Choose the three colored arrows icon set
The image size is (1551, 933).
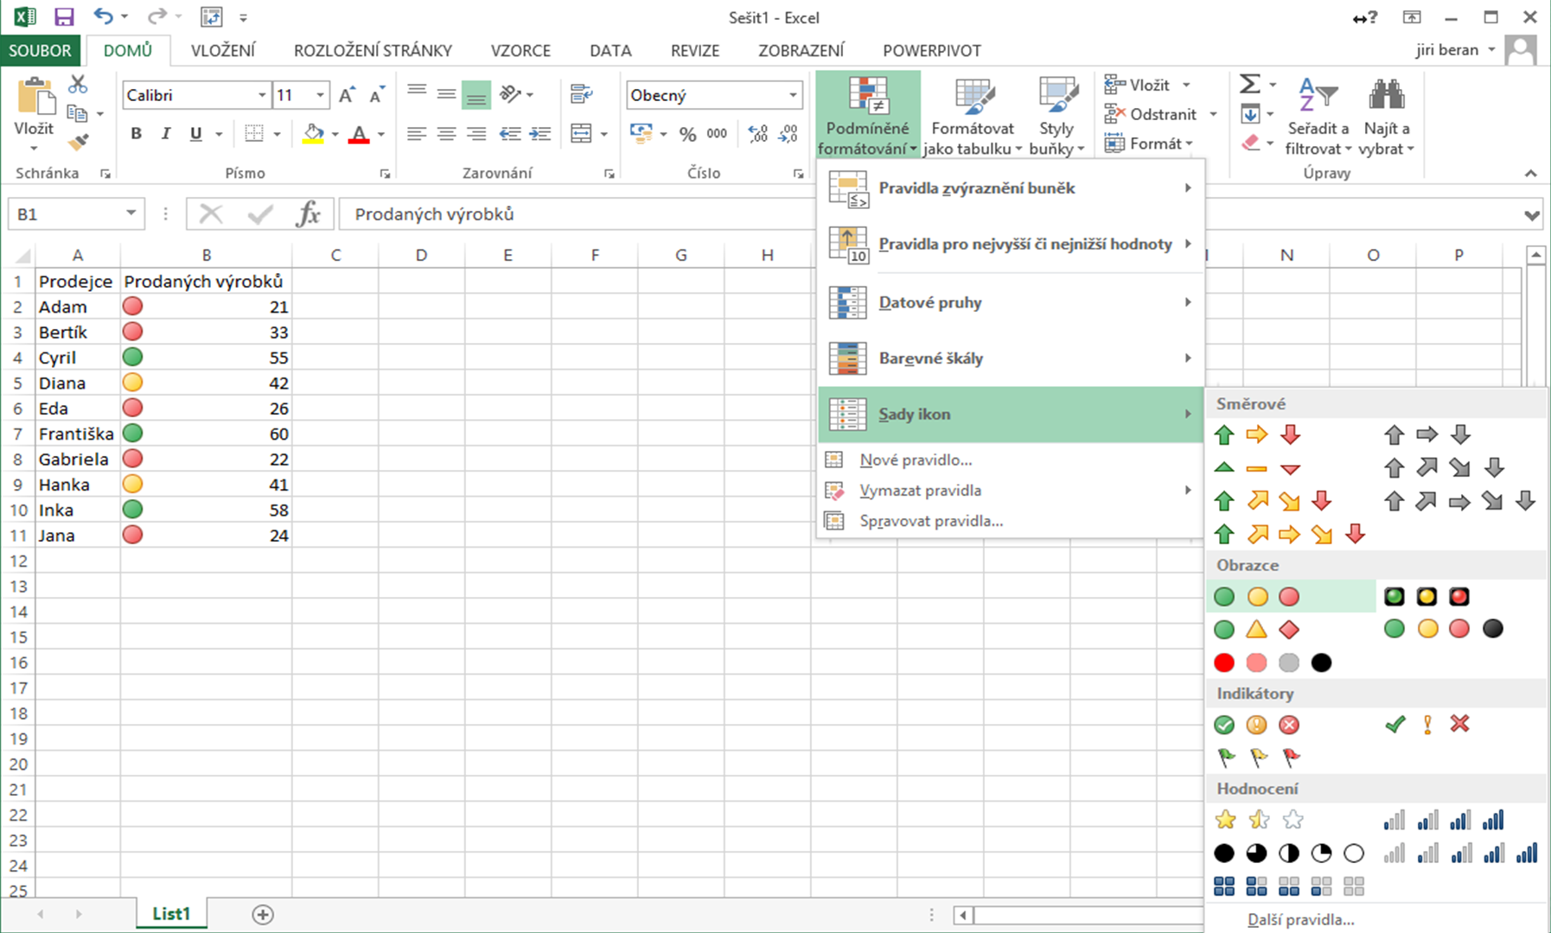click(x=1257, y=435)
